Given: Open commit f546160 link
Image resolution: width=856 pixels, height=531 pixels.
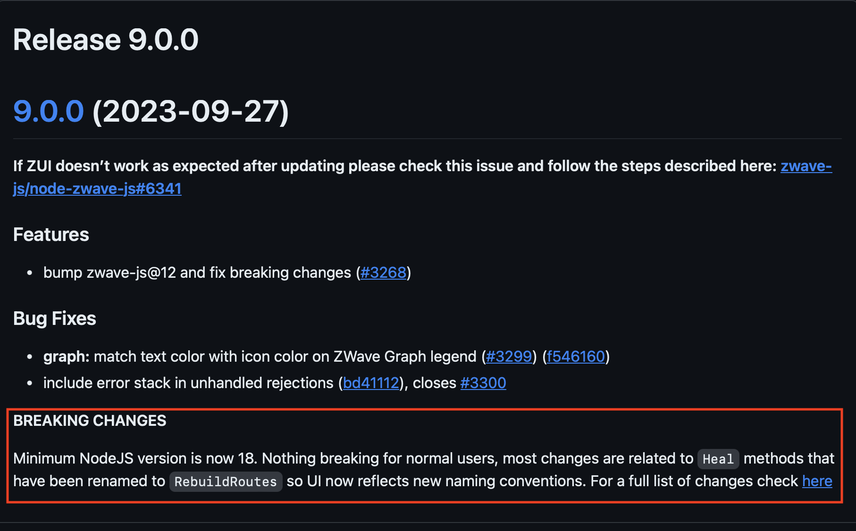Looking at the screenshot, I should (576, 357).
